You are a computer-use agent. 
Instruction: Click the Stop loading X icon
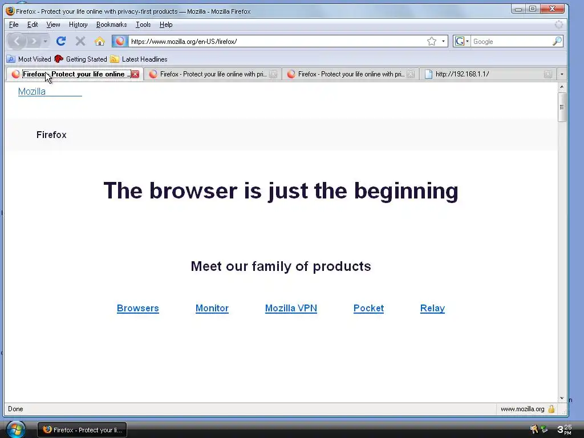pyautogui.click(x=80, y=41)
